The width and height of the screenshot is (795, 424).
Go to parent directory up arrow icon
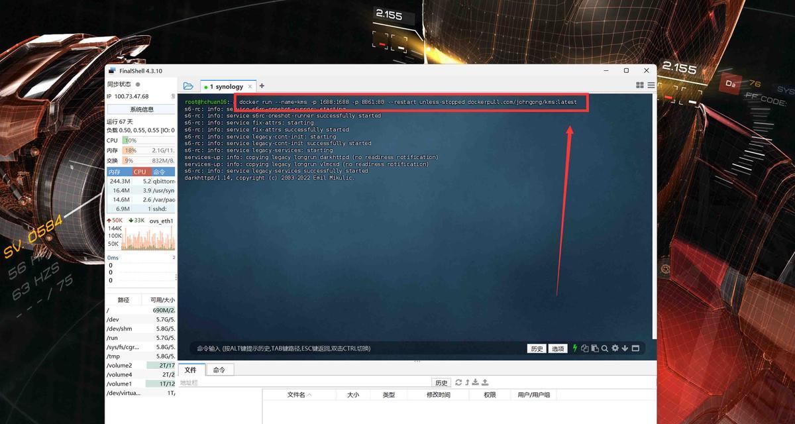point(467,382)
